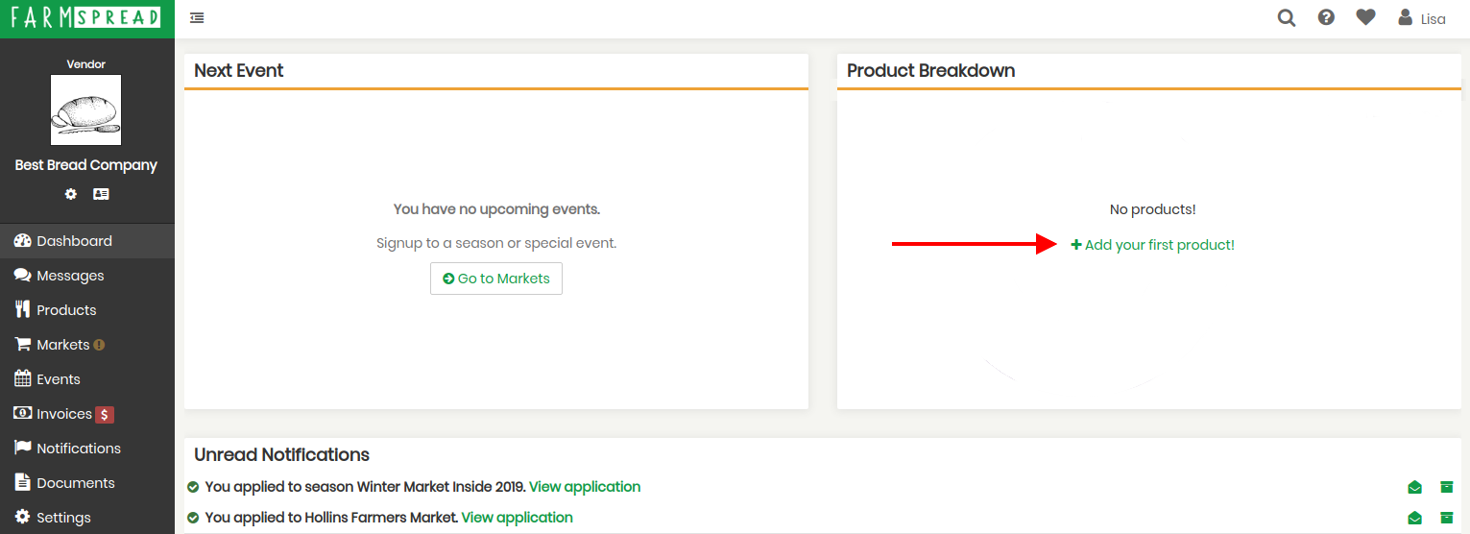1470x534 pixels.
Task: View application for Winter Market Inside 2019
Action: [585, 487]
